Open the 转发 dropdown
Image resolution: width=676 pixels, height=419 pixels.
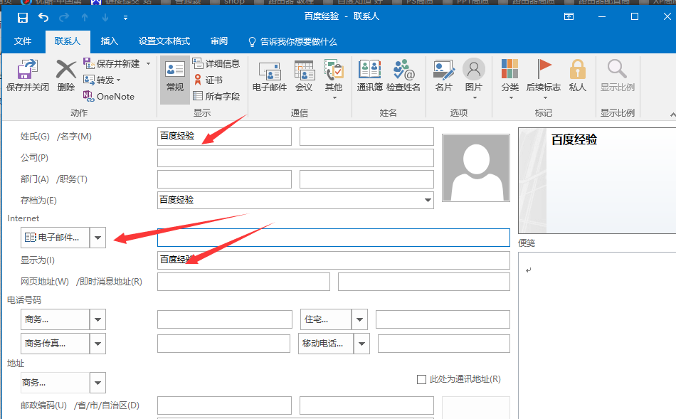(102, 80)
